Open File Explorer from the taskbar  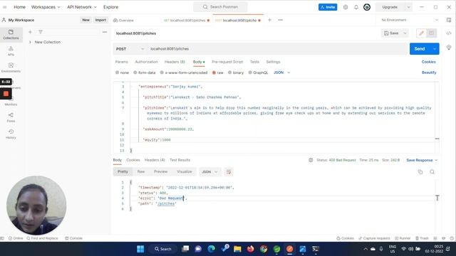click(x=237, y=249)
